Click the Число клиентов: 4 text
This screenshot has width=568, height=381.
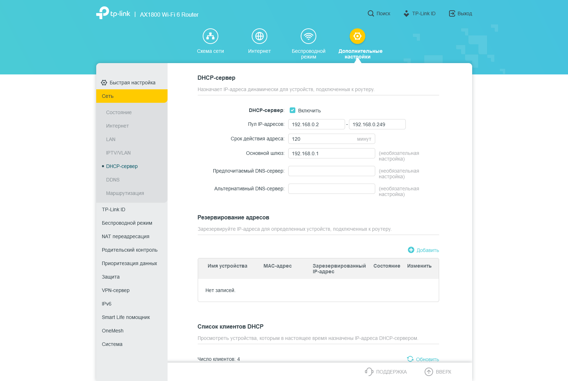click(x=219, y=359)
